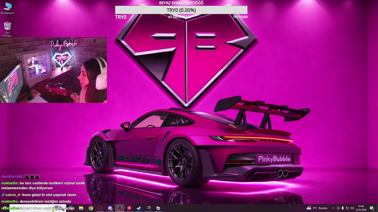Launch Google Chrome from the taskbar

click(91, 208)
